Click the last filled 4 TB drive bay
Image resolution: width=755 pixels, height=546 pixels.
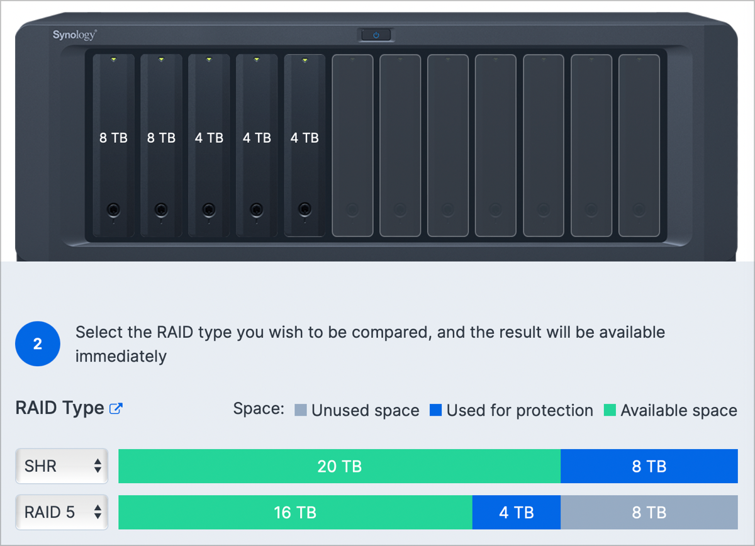point(305,145)
